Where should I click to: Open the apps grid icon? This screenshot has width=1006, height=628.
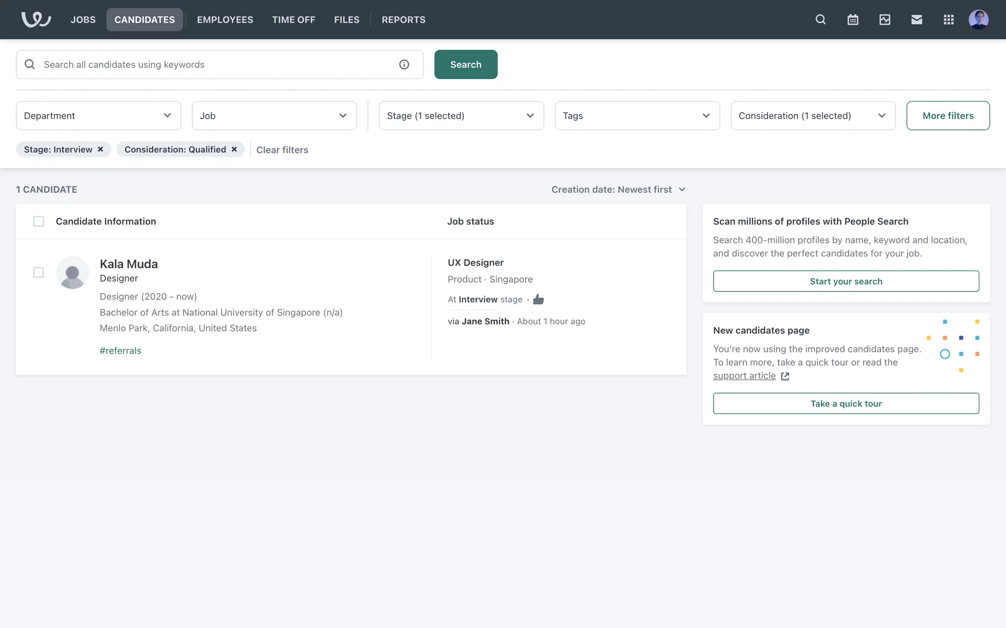click(x=948, y=19)
